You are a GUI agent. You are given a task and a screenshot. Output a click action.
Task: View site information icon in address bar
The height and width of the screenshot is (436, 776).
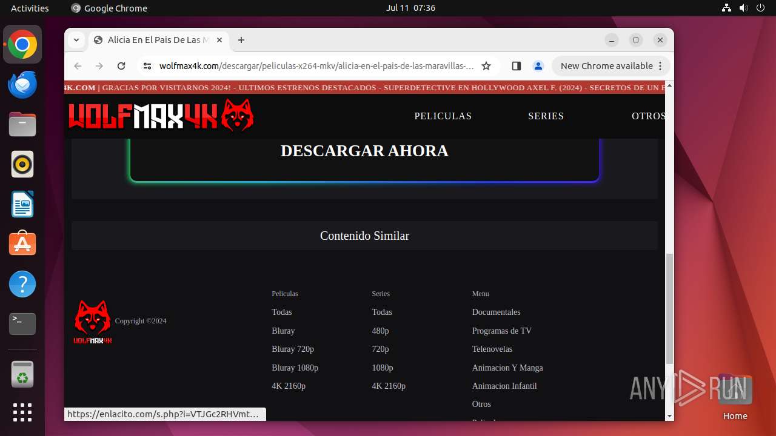147,66
